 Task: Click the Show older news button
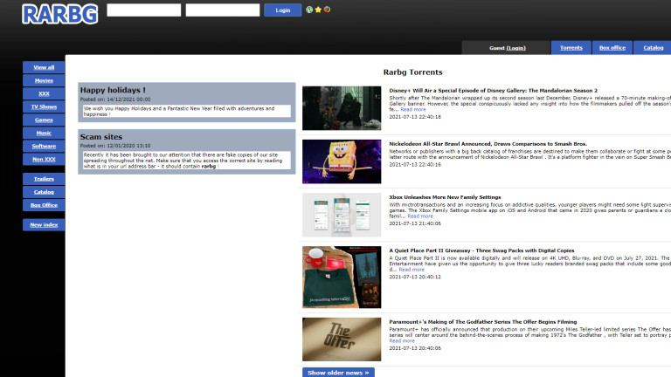[x=339, y=373]
